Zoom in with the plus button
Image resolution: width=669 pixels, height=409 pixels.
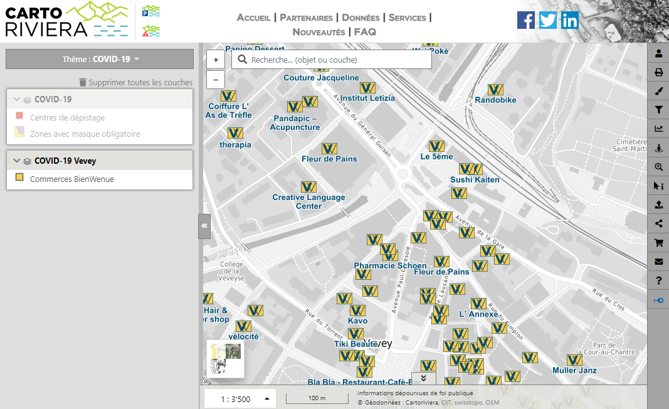[216, 60]
